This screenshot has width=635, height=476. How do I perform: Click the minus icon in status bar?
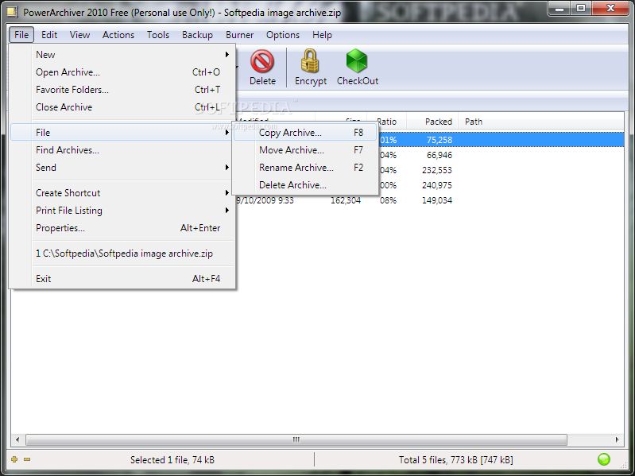pos(27,459)
